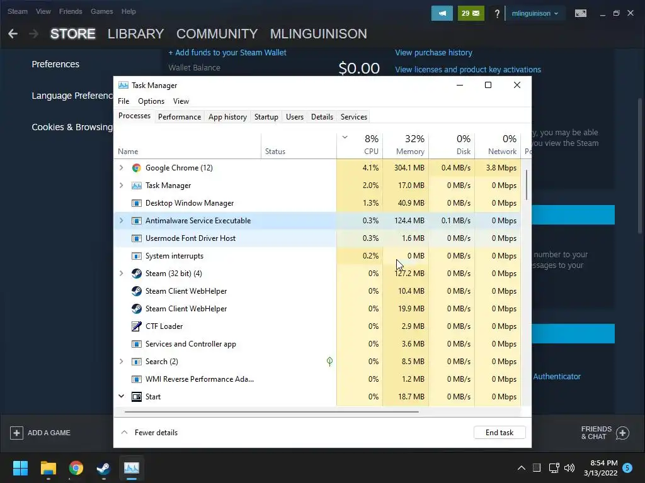The image size is (645, 483).
Task: Click the Add a Game plus icon
Action: (x=16, y=433)
